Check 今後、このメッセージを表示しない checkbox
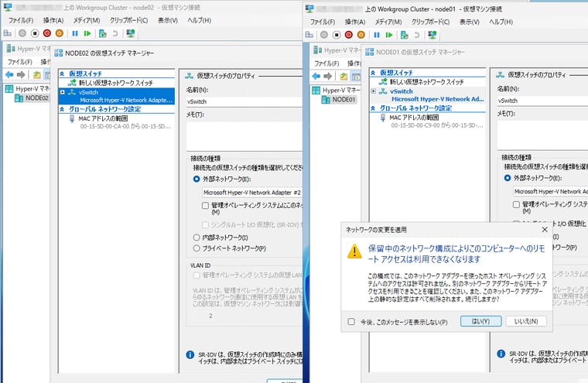 click(351, 321)
